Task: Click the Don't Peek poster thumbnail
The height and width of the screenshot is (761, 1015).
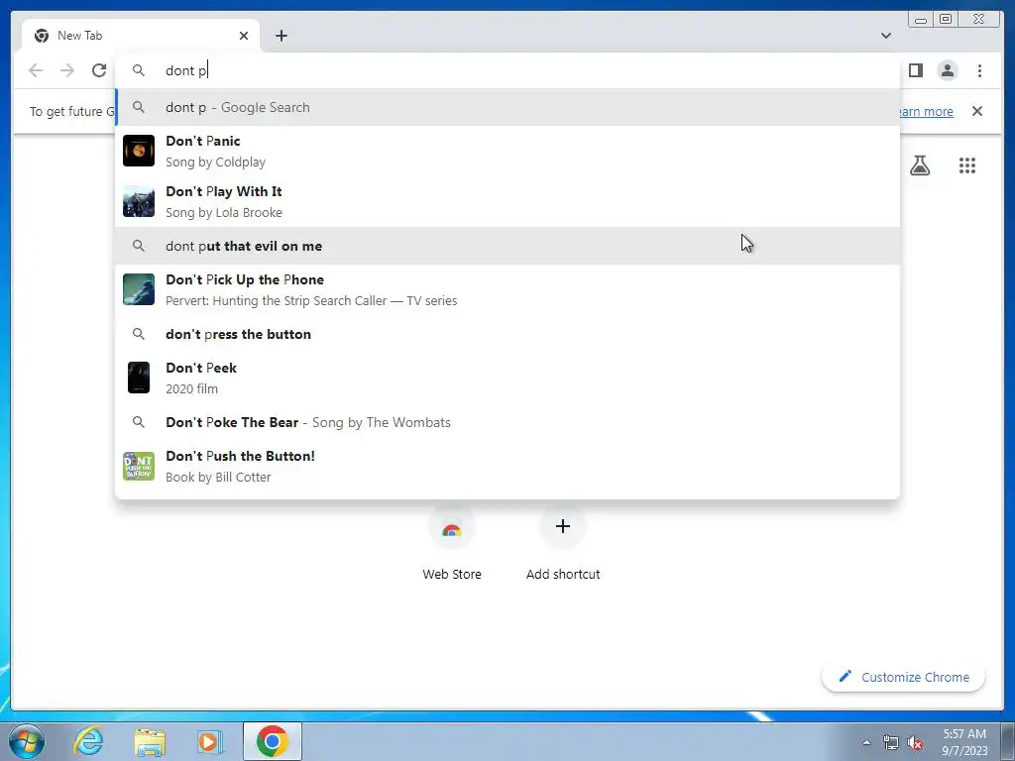Action: pyautogui.click(x=139, y=378)
